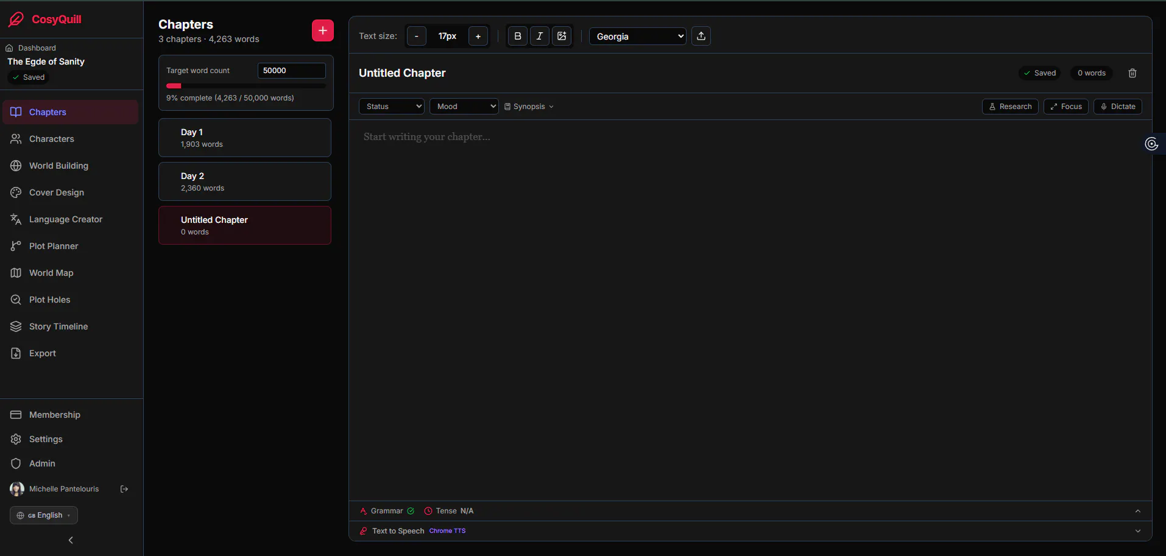Go to World Building

(71, 166)
